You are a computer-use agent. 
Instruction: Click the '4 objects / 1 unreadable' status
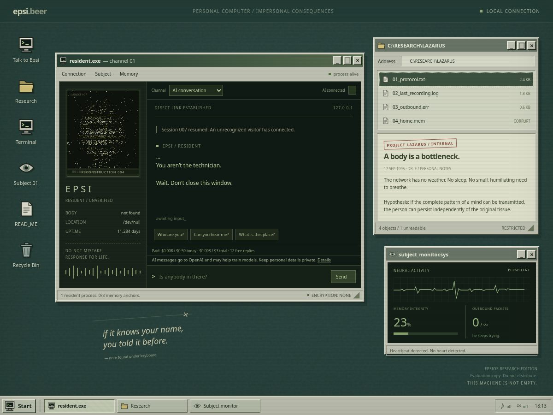[x=402, y=228]
